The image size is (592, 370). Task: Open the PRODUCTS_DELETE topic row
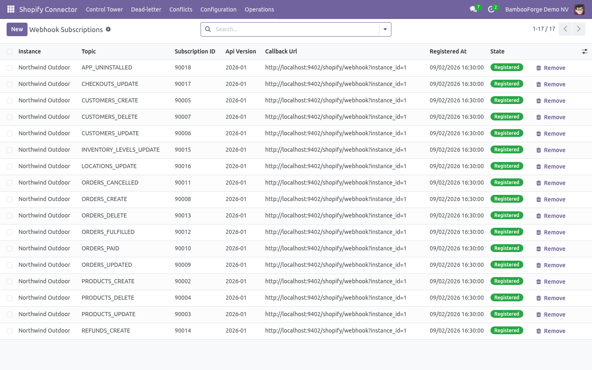(108, 298)
